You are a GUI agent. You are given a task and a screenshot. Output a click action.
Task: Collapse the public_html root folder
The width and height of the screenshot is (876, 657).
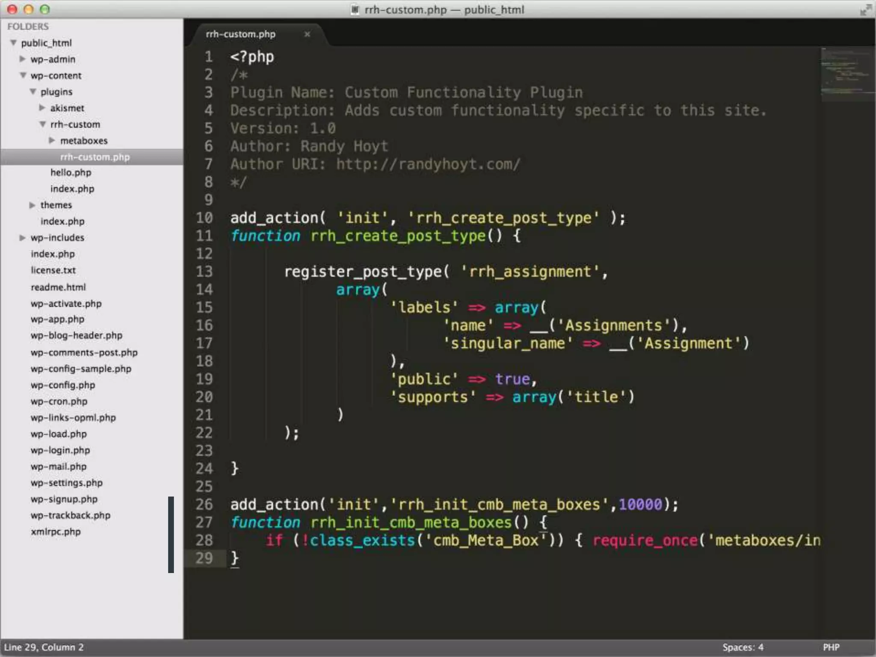click(x=14, y=43)
